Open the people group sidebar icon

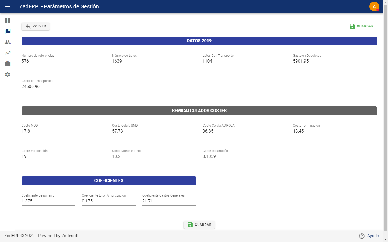point(8,42)
